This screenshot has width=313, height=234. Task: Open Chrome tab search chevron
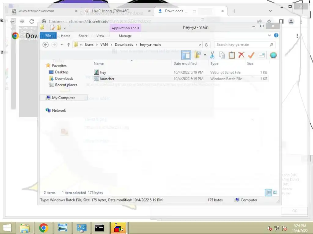[270, 11]
